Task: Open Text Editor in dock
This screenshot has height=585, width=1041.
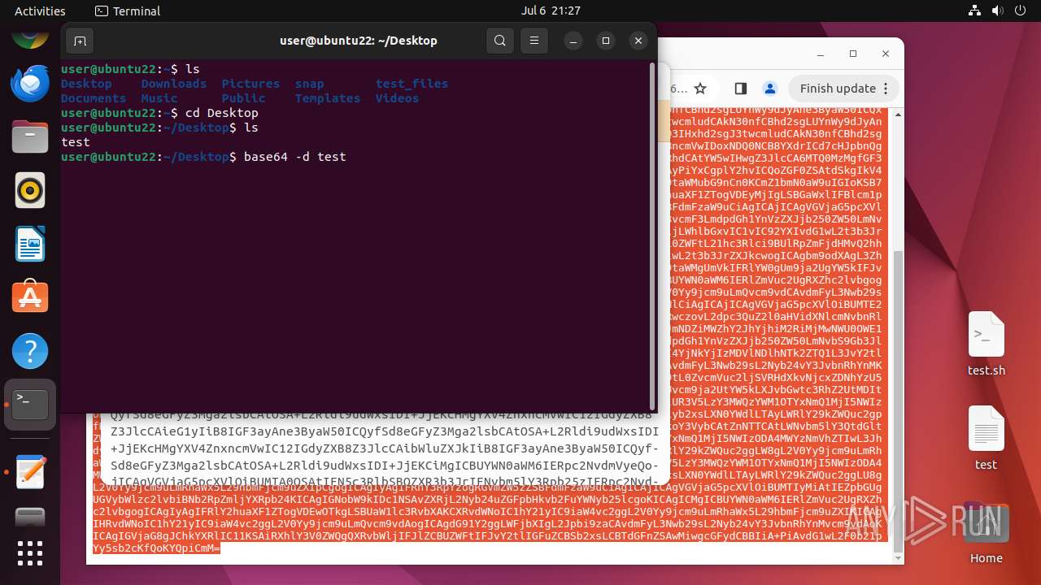Action: pyautogui.click(x=30, y=472)
